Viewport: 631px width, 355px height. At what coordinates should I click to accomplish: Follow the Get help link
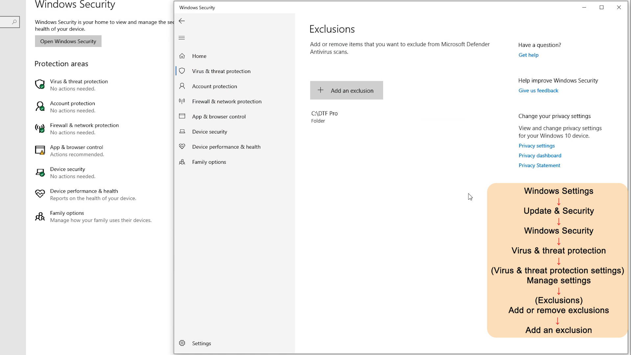point(528,55)
